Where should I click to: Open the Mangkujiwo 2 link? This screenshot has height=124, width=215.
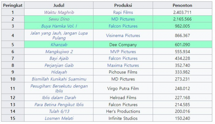click(59, 52)
